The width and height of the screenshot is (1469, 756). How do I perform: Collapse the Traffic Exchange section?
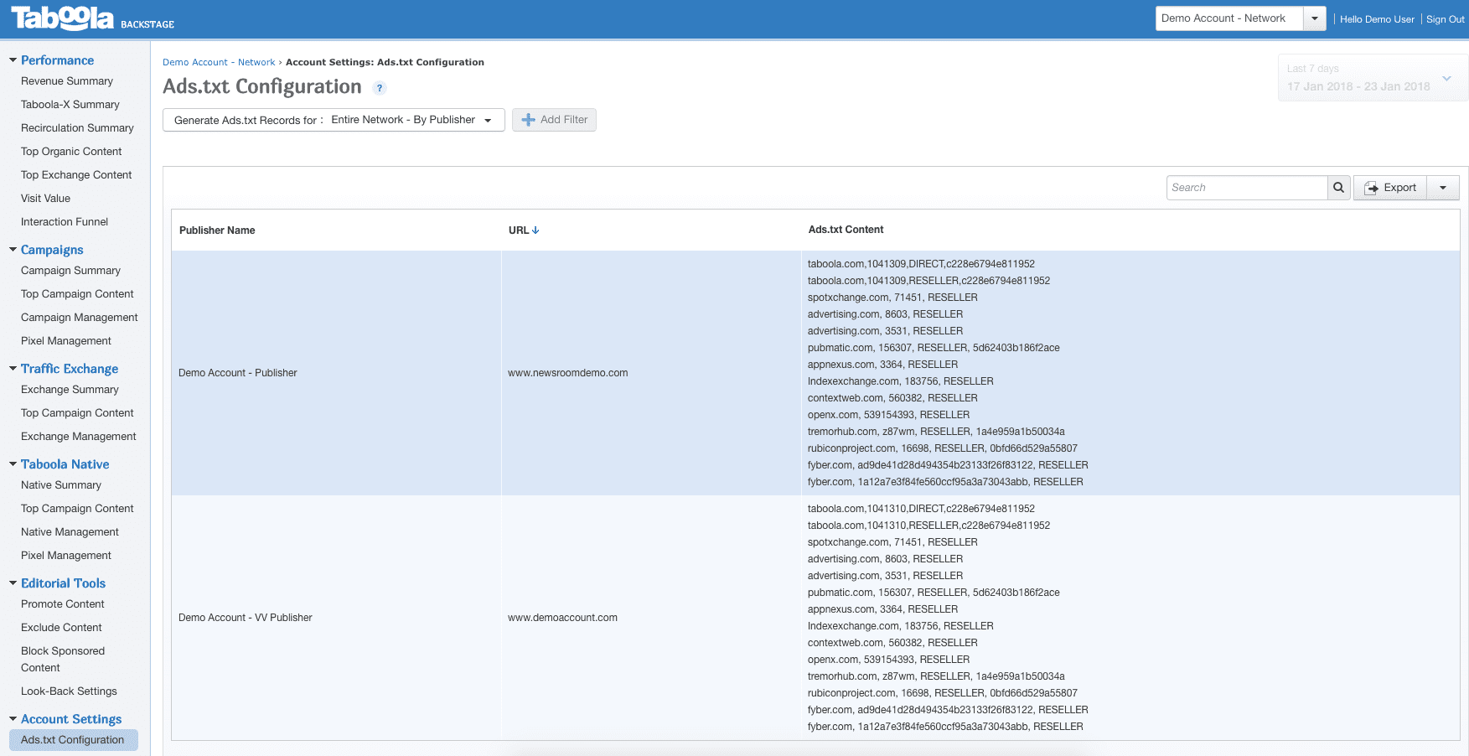click(x=13, y=369)
